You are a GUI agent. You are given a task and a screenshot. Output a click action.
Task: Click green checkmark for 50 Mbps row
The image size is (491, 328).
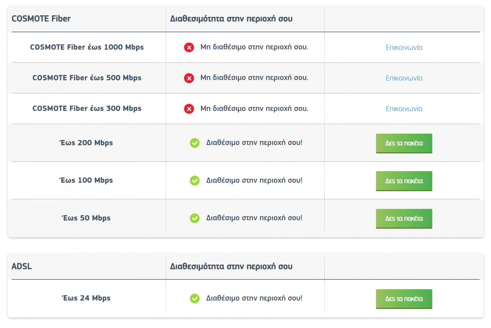click(x=195, y=218)
